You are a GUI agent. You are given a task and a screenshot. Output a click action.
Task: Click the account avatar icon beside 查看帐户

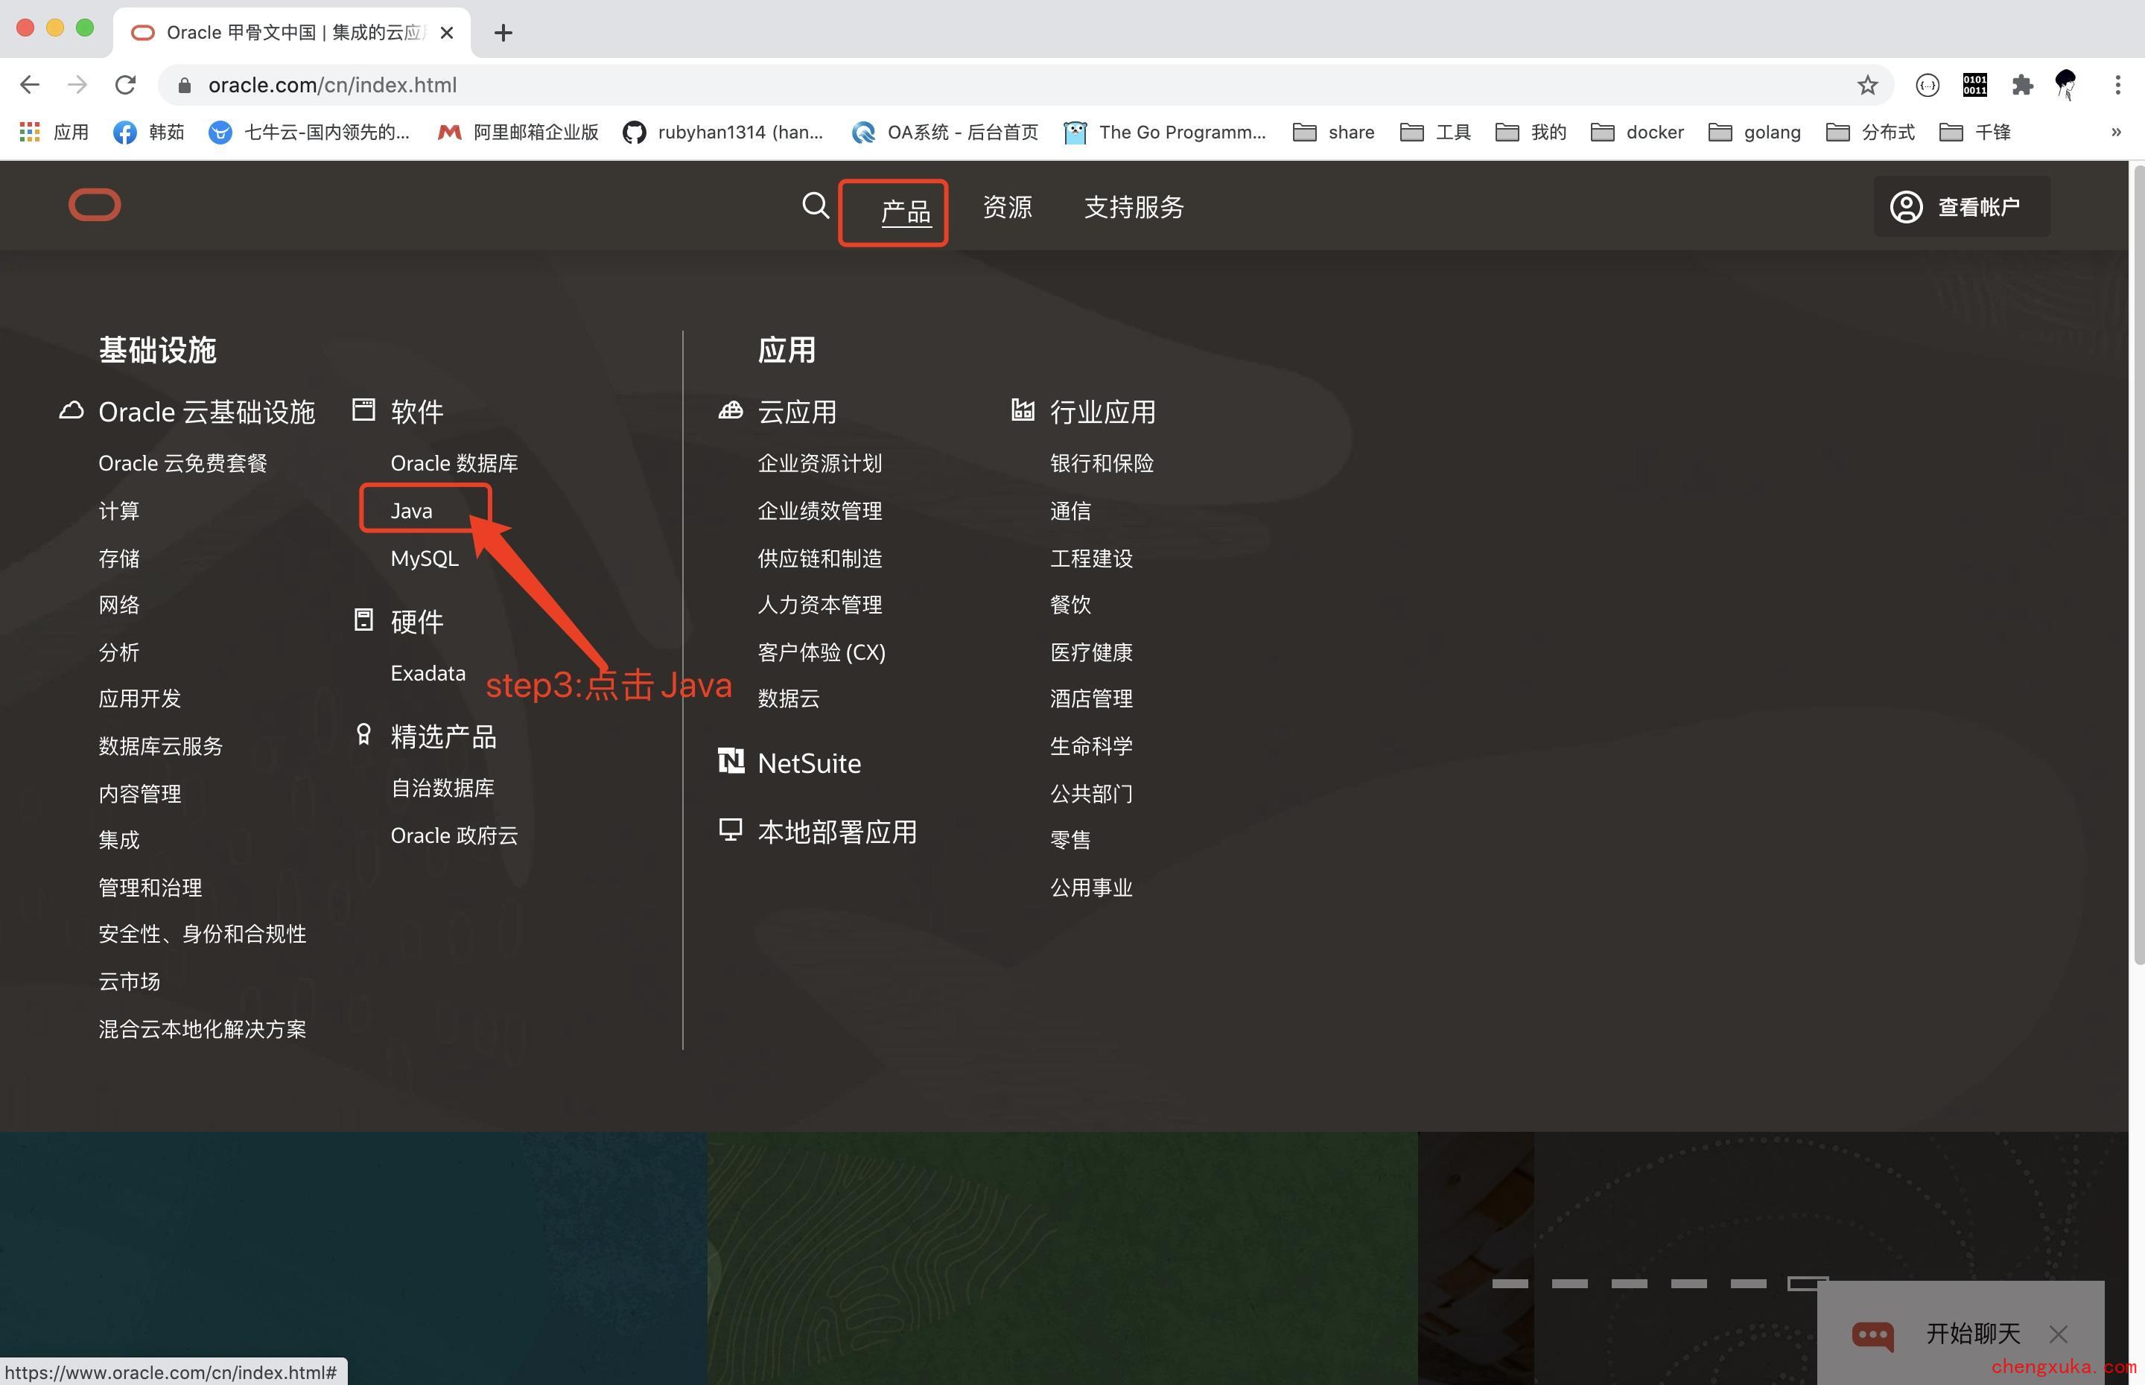1906,207
